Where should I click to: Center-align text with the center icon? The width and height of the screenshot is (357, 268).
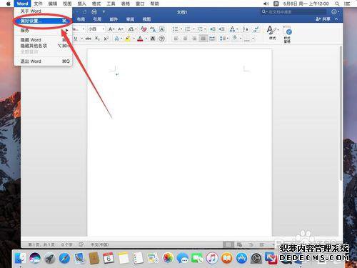[x=185, y=39]
